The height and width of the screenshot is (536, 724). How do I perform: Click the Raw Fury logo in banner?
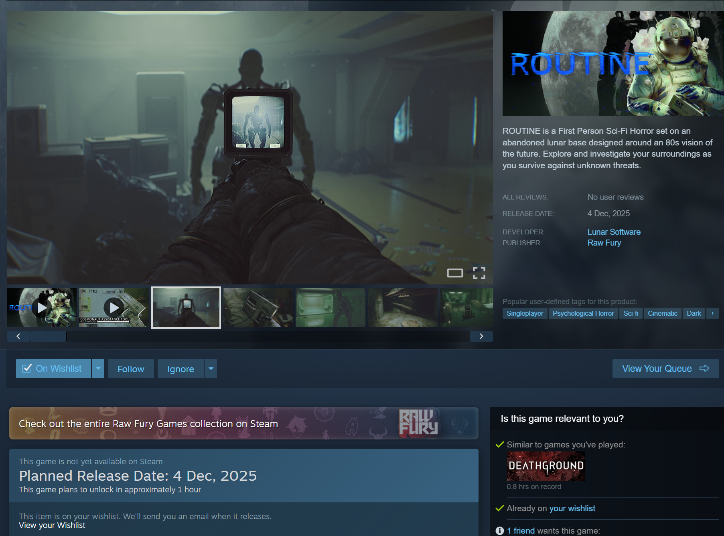click(x=418, y=423)
